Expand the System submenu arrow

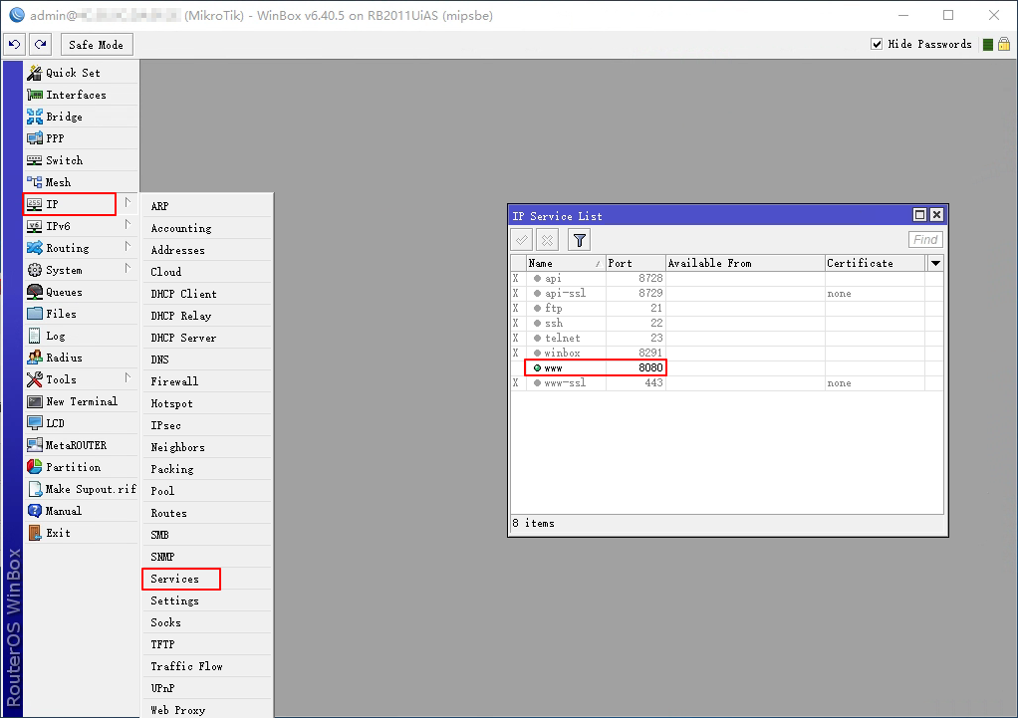127,269
